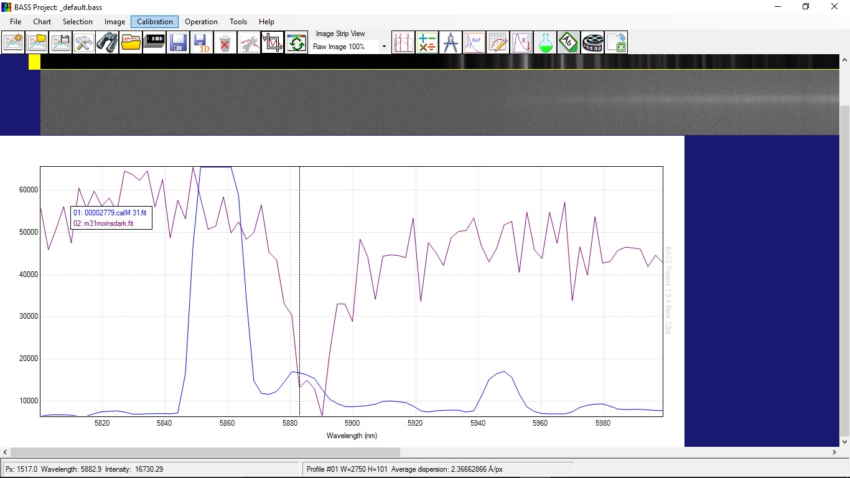Select the compass measurement tool
The image size is (850, 478).
[x=451, y=43]
